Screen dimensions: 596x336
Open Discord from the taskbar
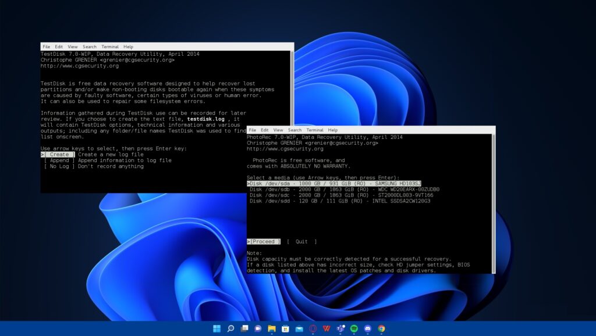[368, 328]
